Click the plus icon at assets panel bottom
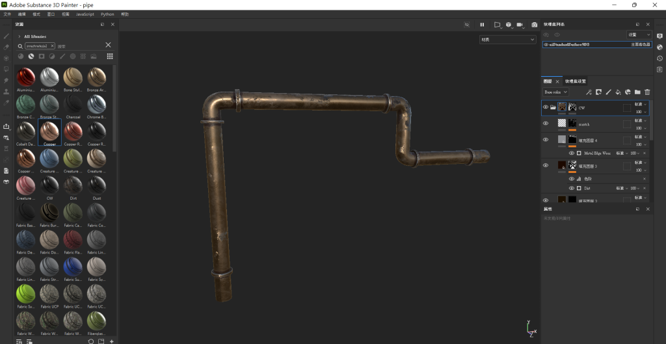666x344 pixels. [x=111, y=341]
